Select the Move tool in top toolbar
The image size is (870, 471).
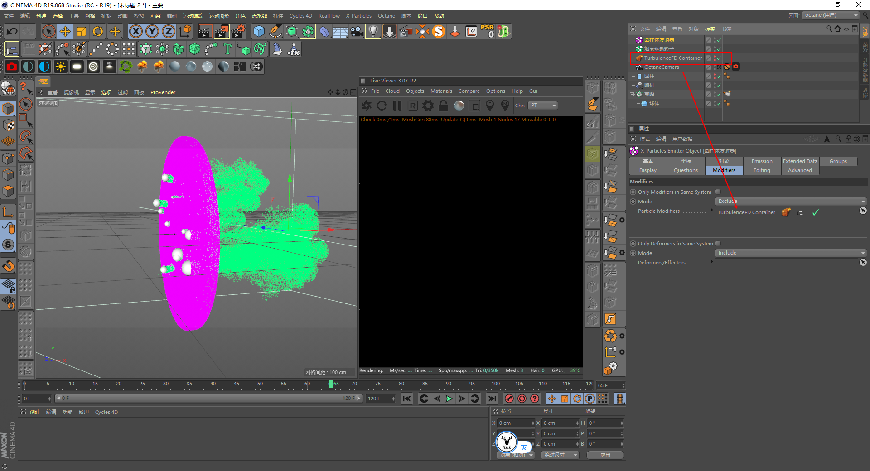[65, 31]
